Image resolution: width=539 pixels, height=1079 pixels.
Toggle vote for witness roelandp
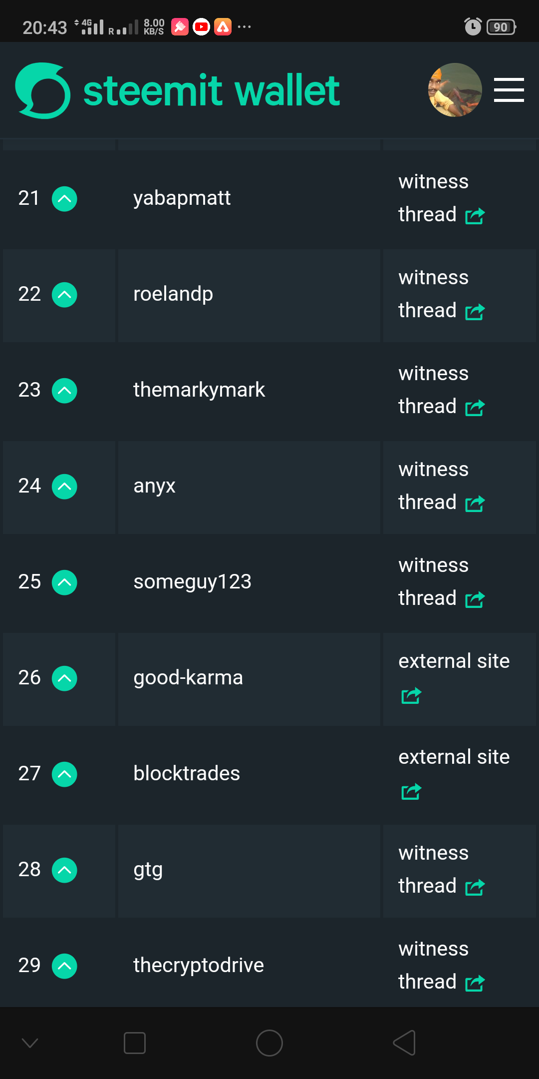point(64,295)
